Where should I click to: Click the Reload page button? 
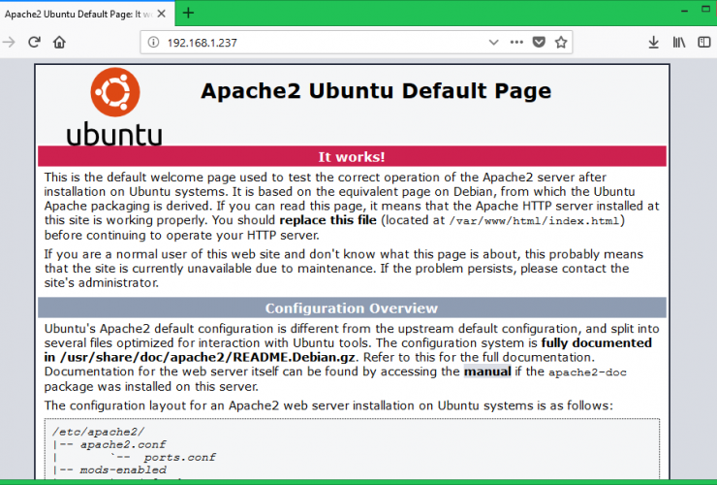pyautogui.click(x=35, y=43)
